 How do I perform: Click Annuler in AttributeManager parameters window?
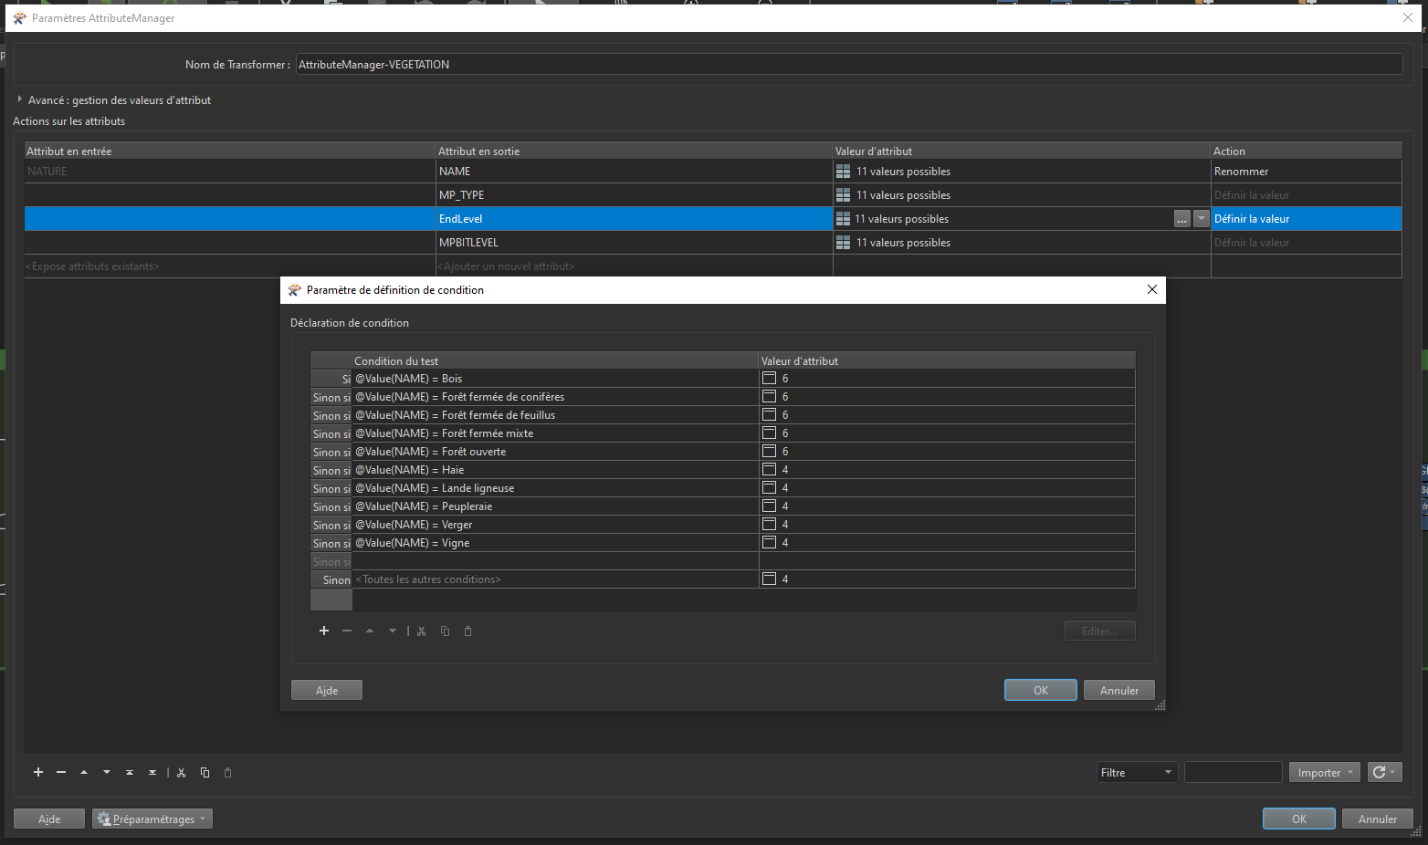tap(1378, 819)
